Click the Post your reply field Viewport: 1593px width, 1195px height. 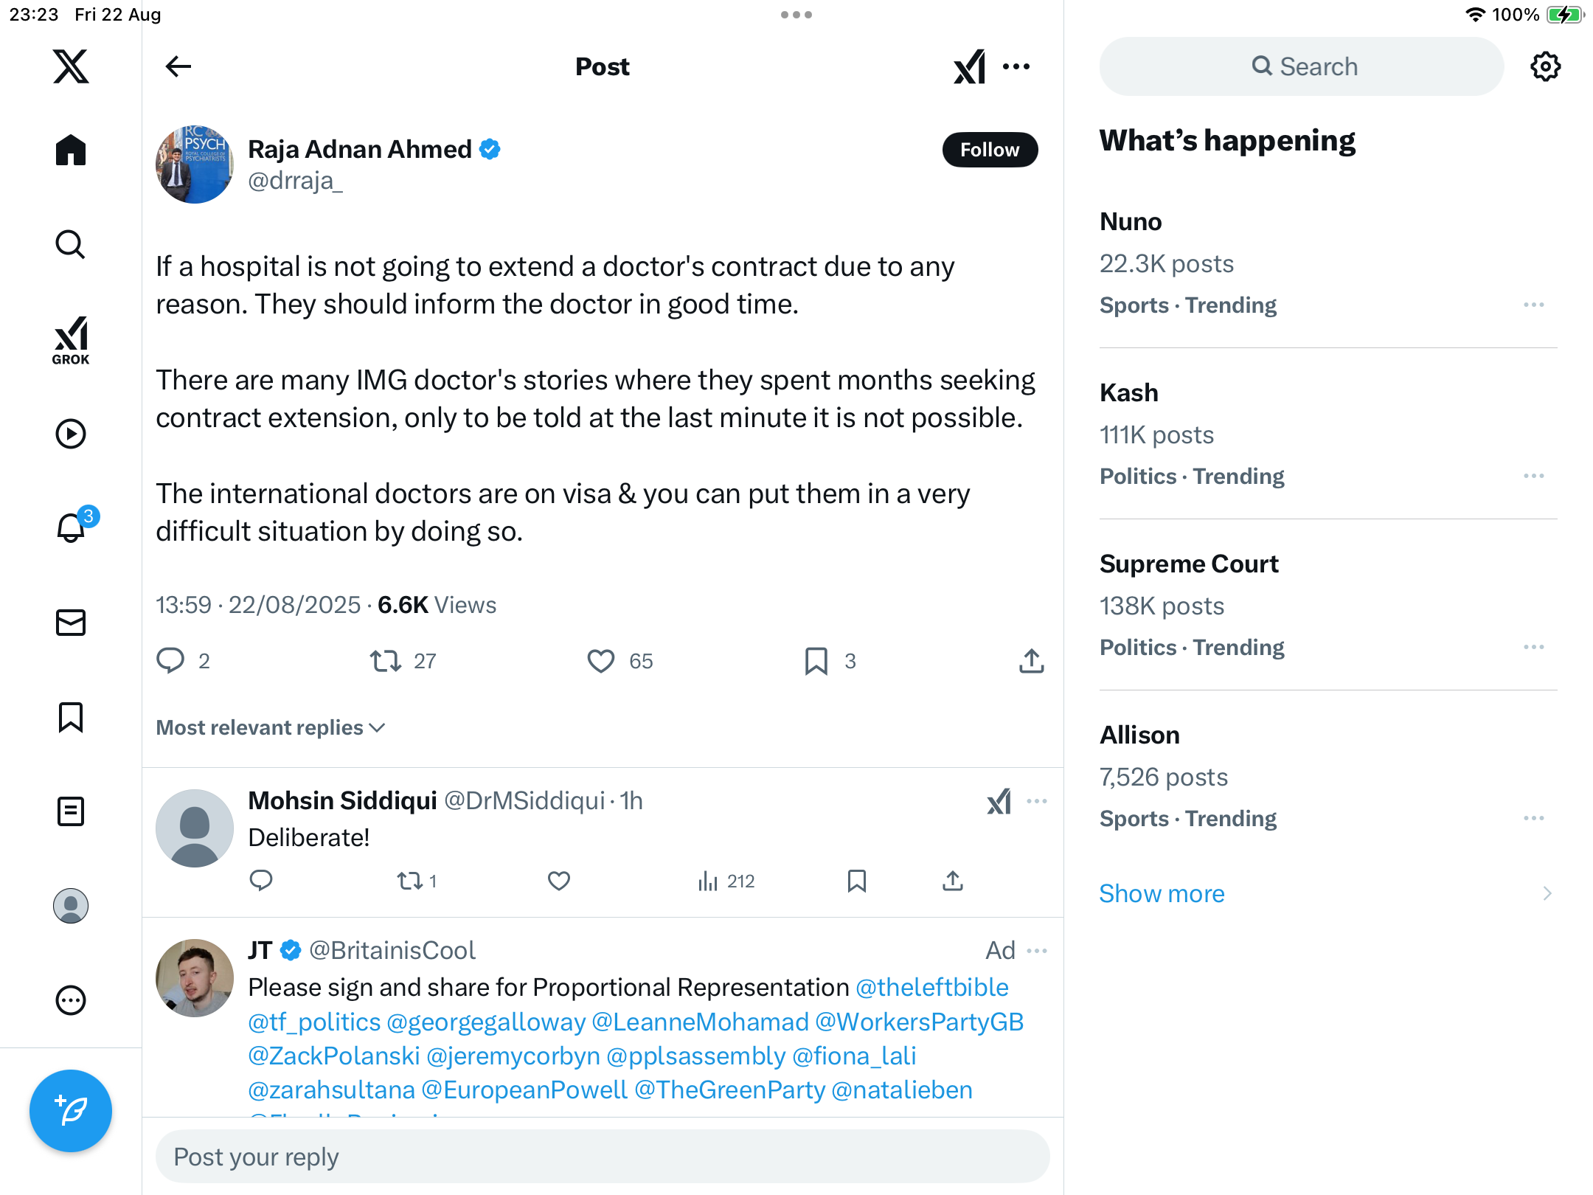coord(603,1157)
